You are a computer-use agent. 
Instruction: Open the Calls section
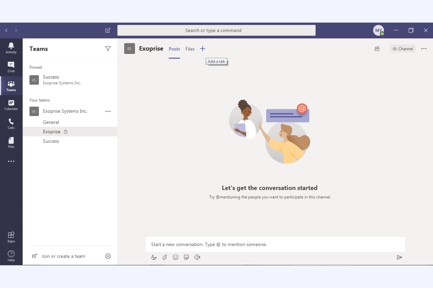pyautogui.click(x=11, y=123)
